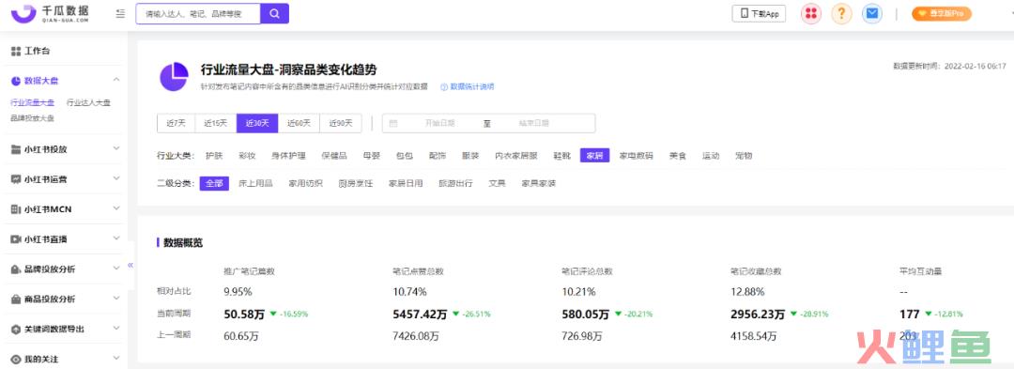Select the 全部 subcategory tab
The height and width of the screenshot is (369, 1014).
point(214,183)
